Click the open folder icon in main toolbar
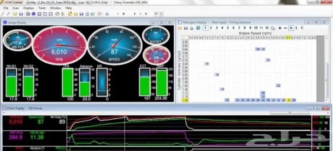The image size is (333, 151). [x=15, y=14]
